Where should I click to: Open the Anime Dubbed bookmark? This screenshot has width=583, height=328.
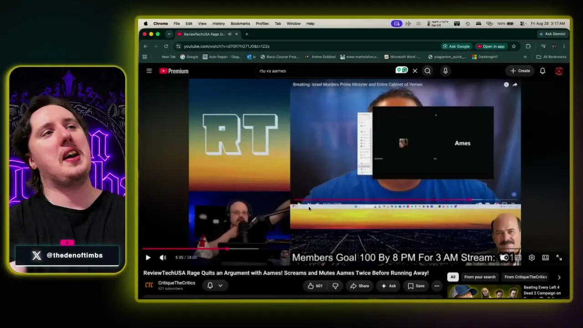pyautogui.click(x=320, y=57)
